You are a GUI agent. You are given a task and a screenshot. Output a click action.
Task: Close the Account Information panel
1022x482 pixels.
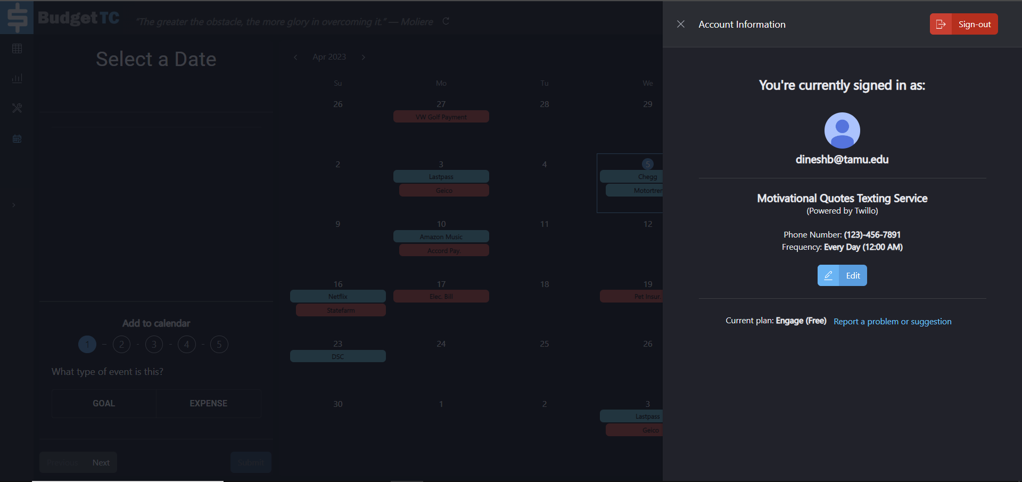coord(680,24)
